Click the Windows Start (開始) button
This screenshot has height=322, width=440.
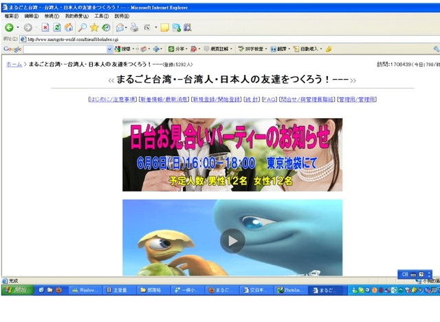coord(17,290)
